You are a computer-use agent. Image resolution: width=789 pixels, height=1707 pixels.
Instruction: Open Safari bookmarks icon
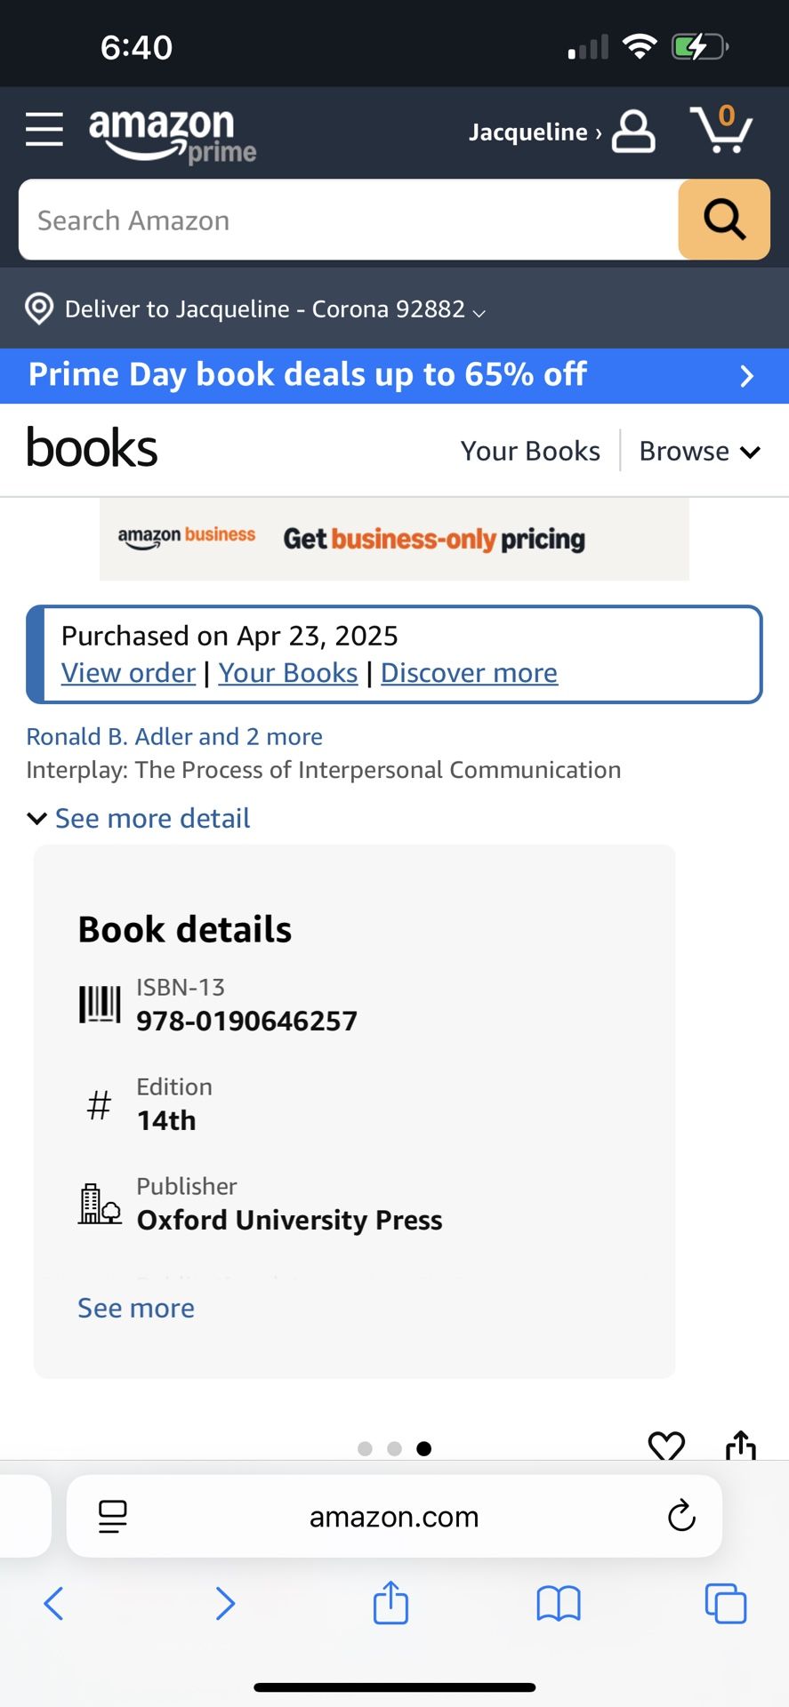click(x=559, y=1604)
